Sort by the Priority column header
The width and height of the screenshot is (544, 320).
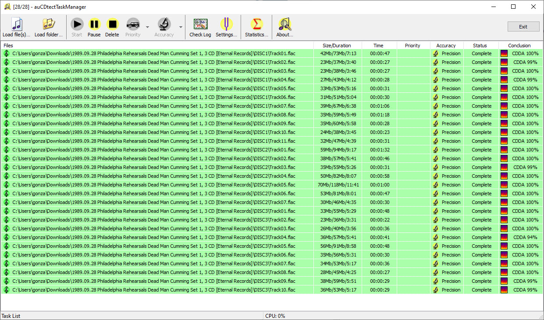tap(413, 46)
